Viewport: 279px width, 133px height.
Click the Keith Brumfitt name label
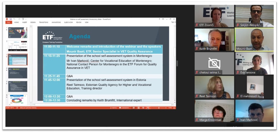point(208,48)
